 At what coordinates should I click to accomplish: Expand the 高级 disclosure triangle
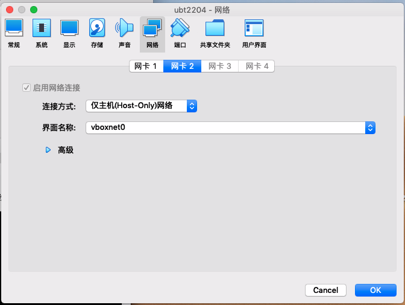pyautogui.click(x=48, y=150)
